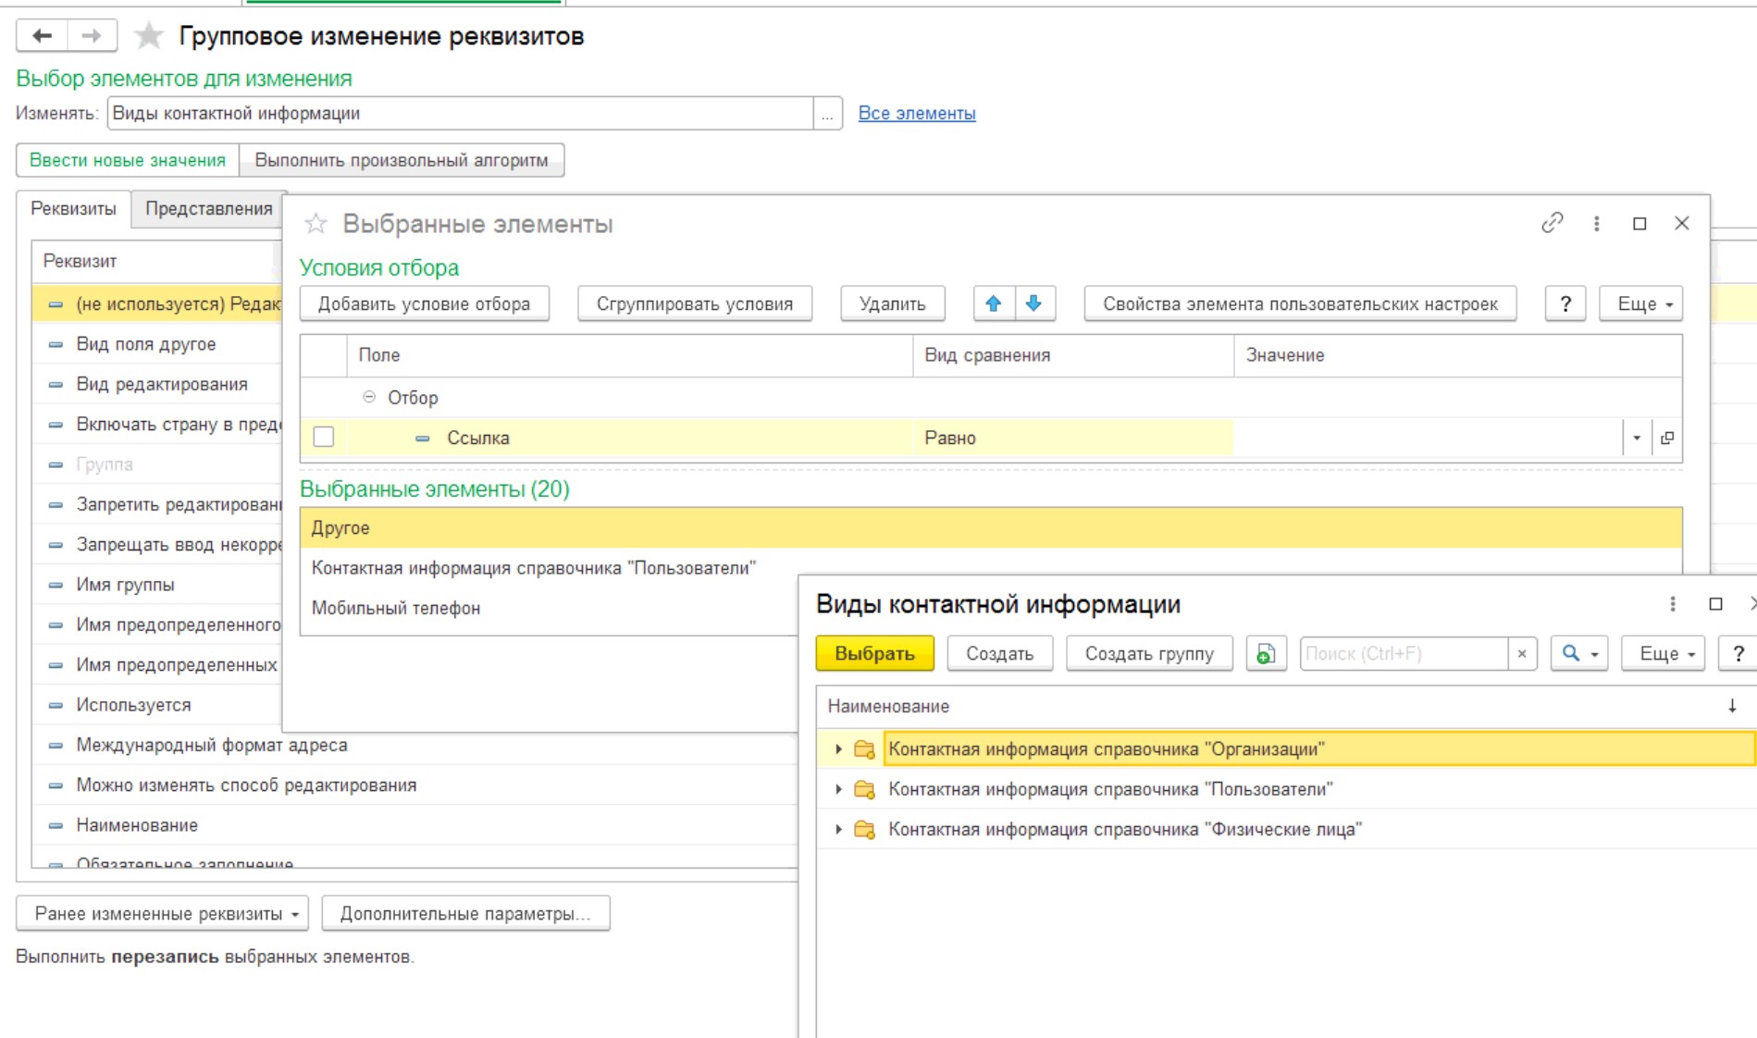Select the Равно comparison cell
Image resolution: width=1757 pixels, height=1038 pixels.
click(x=1073, y=438)
